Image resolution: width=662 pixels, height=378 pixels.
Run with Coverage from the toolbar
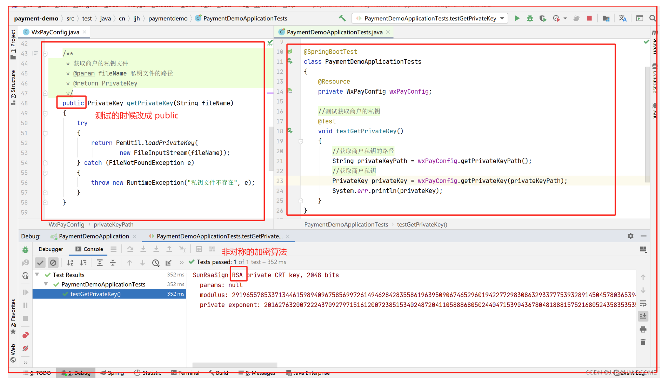(543, 18)
